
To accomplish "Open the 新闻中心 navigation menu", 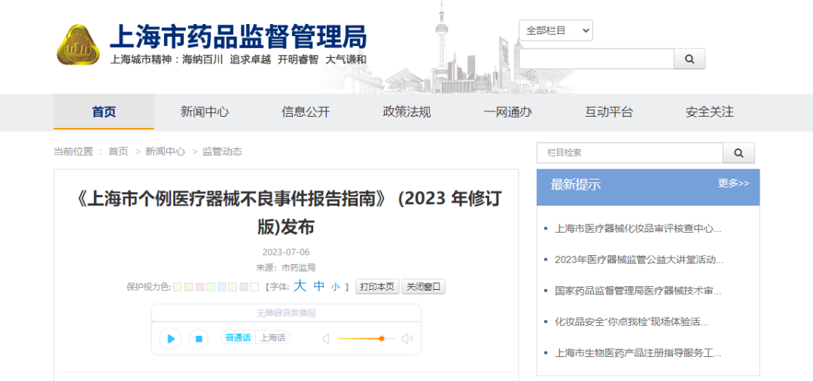I will point(205,112).
